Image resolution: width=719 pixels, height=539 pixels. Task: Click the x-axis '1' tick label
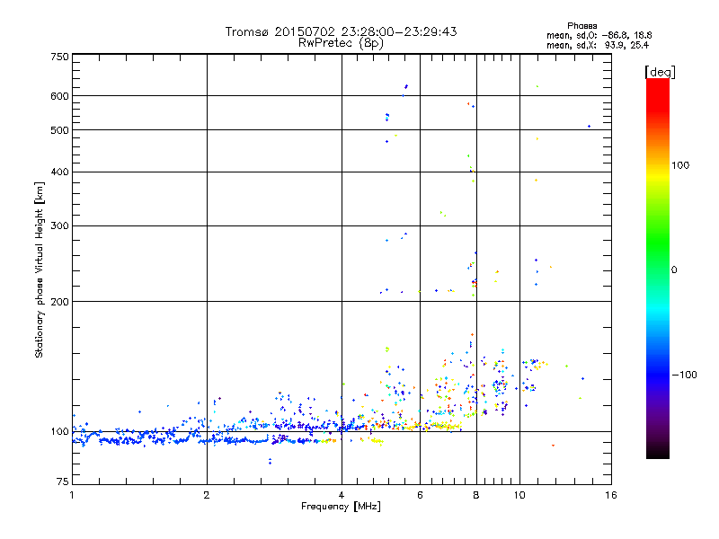(x=72, y=495)
